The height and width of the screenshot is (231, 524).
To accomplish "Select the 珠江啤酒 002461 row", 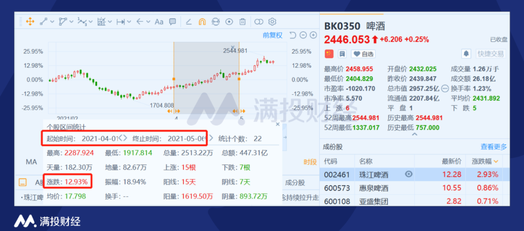I will (x=415, y=174).
